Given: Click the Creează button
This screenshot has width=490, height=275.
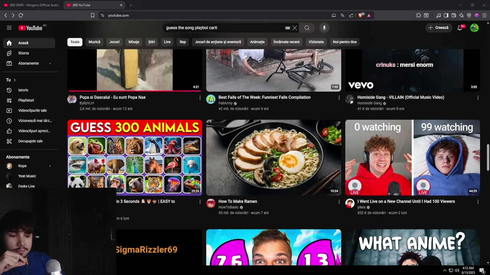Looking at the screenshot, I should point(438,28).
